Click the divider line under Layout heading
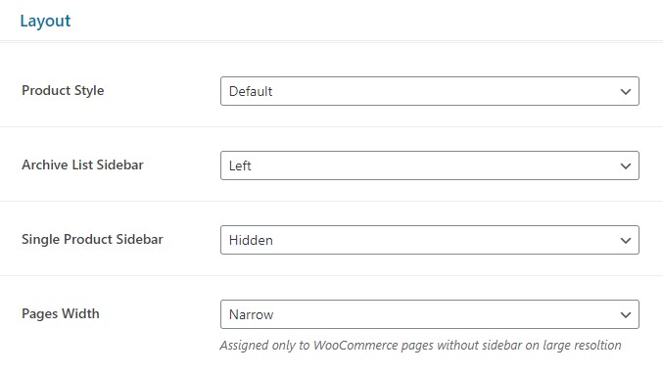The height and width of the screenshot is (376, 663). [331, 41]
